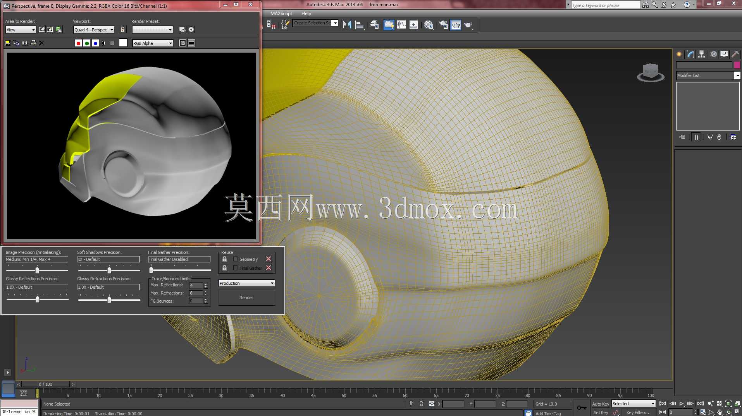Switch to the Motion command panel
This screenshot has width=742, height=416.
(713, 54)
